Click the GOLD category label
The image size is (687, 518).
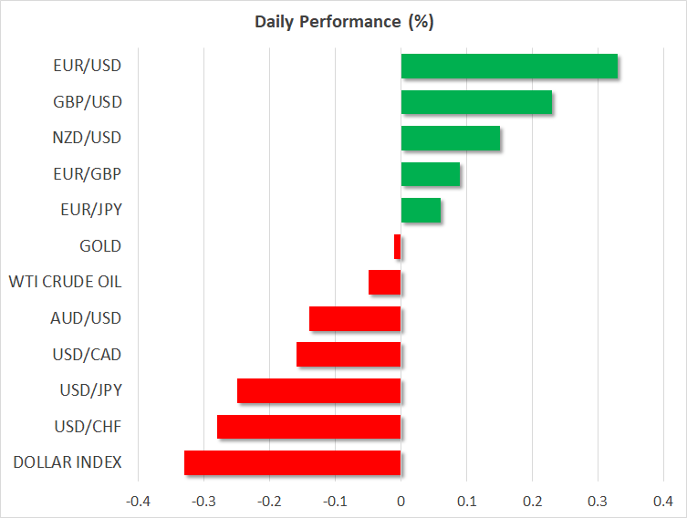(x=100, y=246)
